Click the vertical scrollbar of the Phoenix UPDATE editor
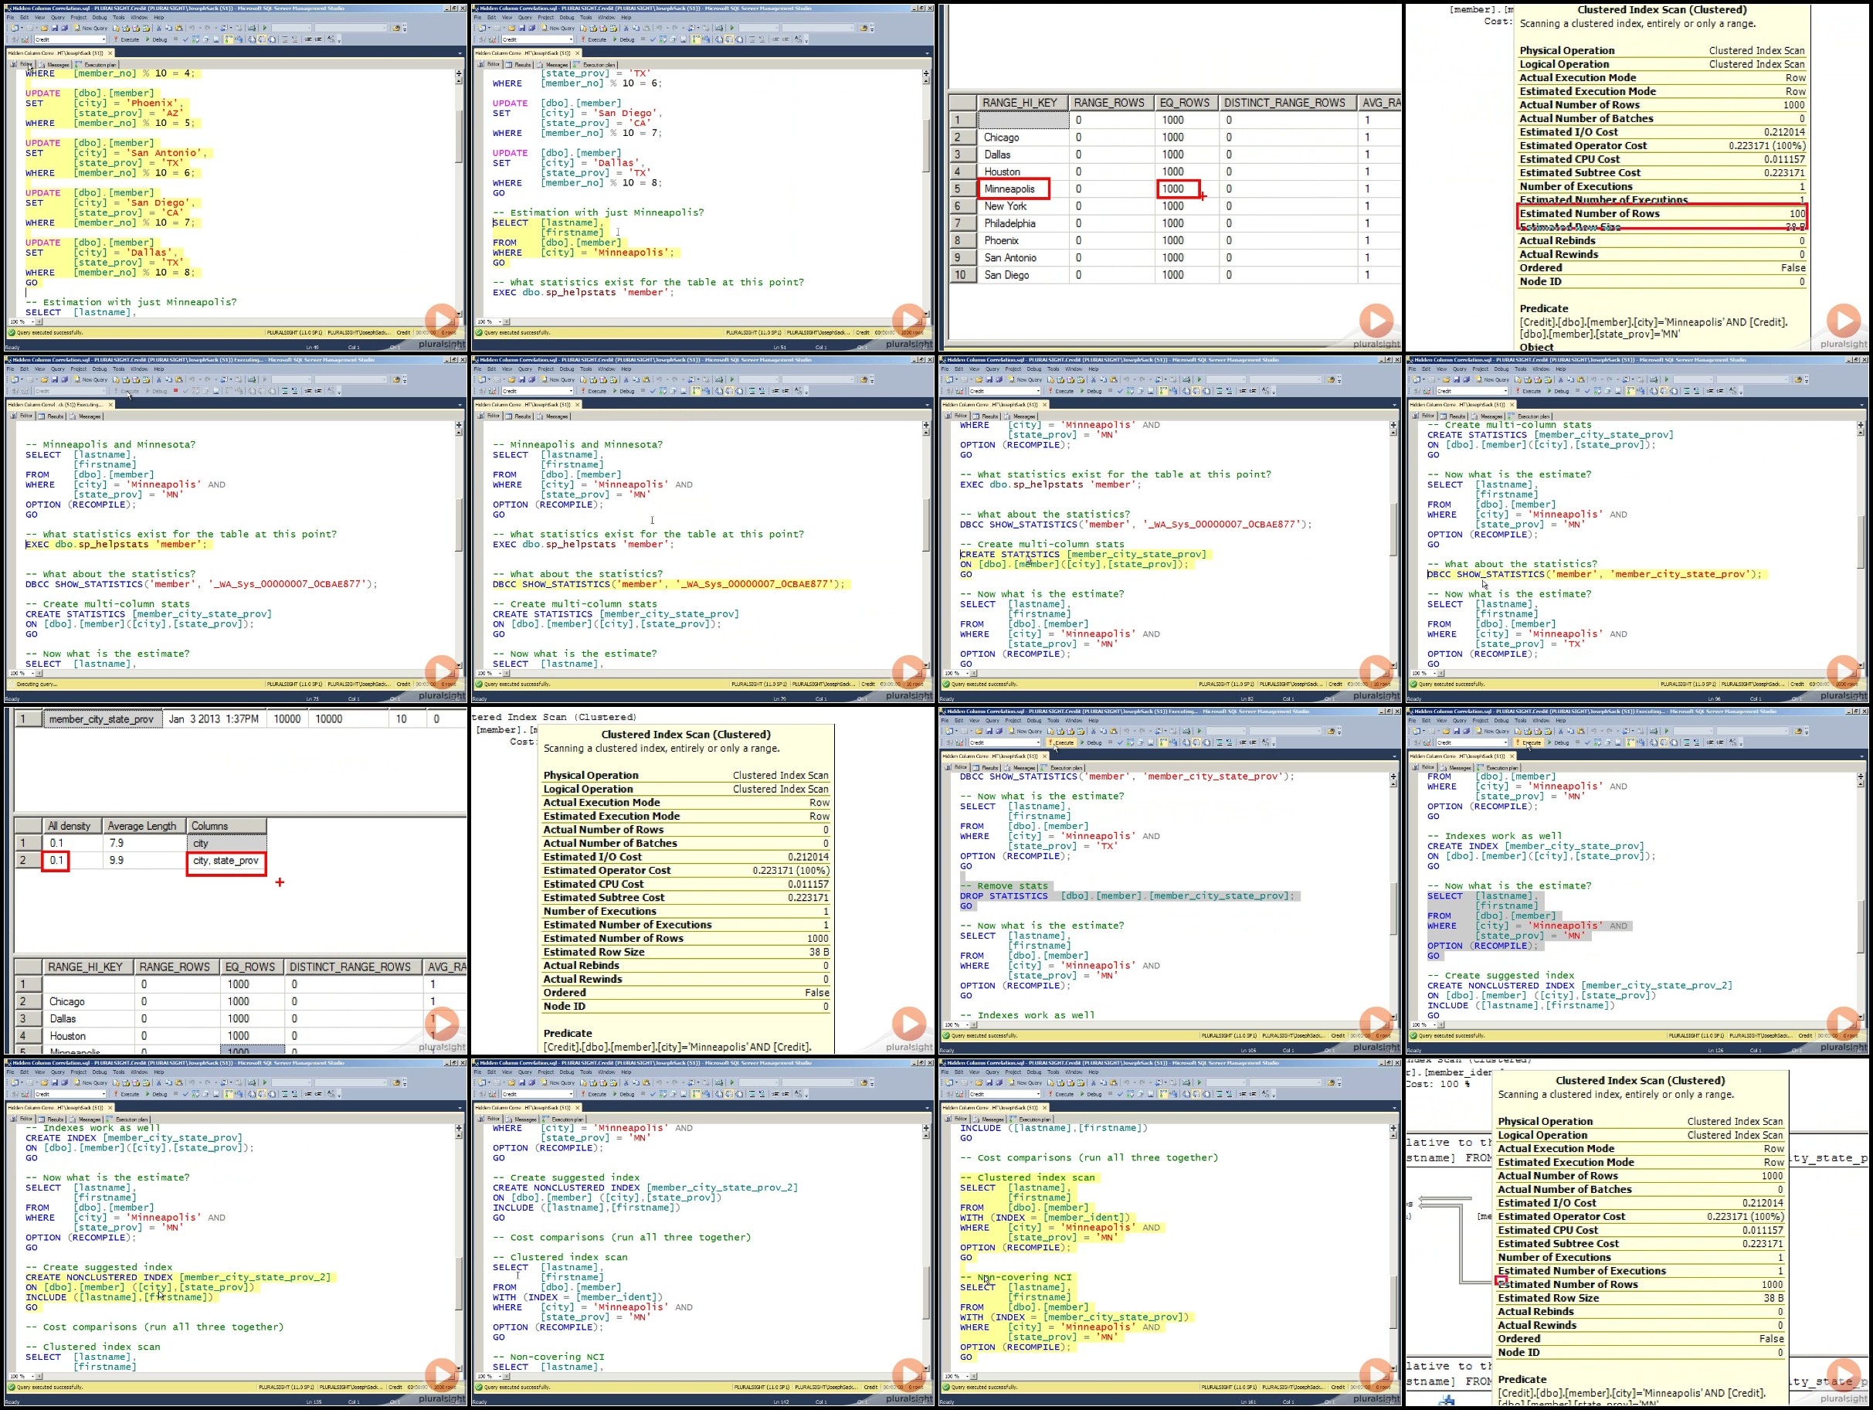The width and height of the screenshot is (1873, 1410). (x=459, y=193)
